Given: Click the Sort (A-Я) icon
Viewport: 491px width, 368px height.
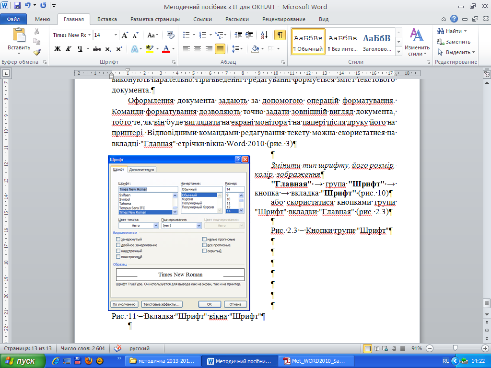Looking at the screenshot, I should [264, 35].
